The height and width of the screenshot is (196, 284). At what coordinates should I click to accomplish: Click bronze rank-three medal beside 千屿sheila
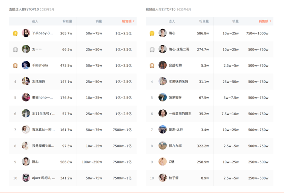[x=15, y=66]
